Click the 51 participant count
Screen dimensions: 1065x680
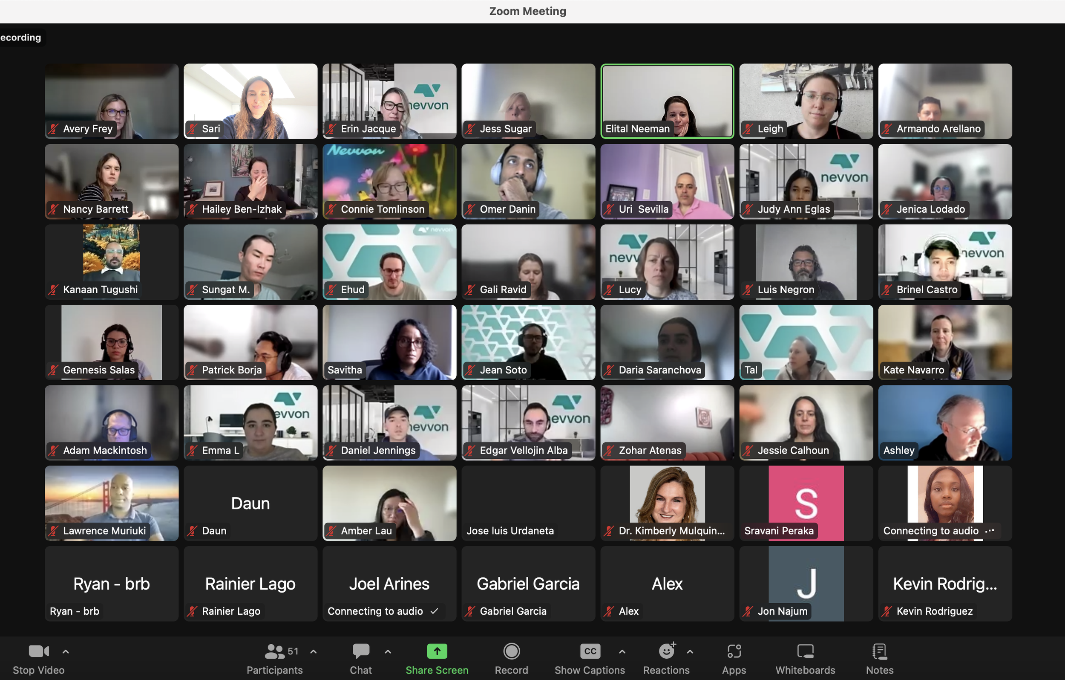[293, 651]
